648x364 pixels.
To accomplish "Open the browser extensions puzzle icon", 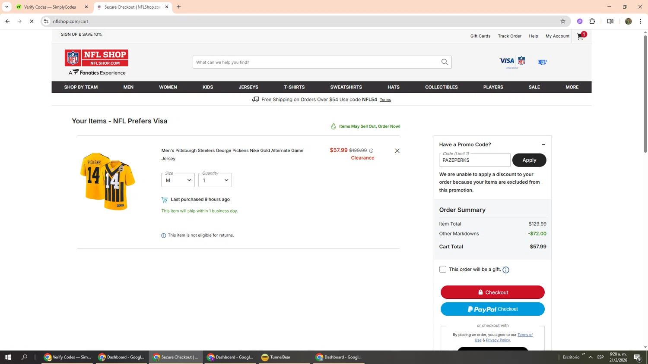I will (592, 21).
